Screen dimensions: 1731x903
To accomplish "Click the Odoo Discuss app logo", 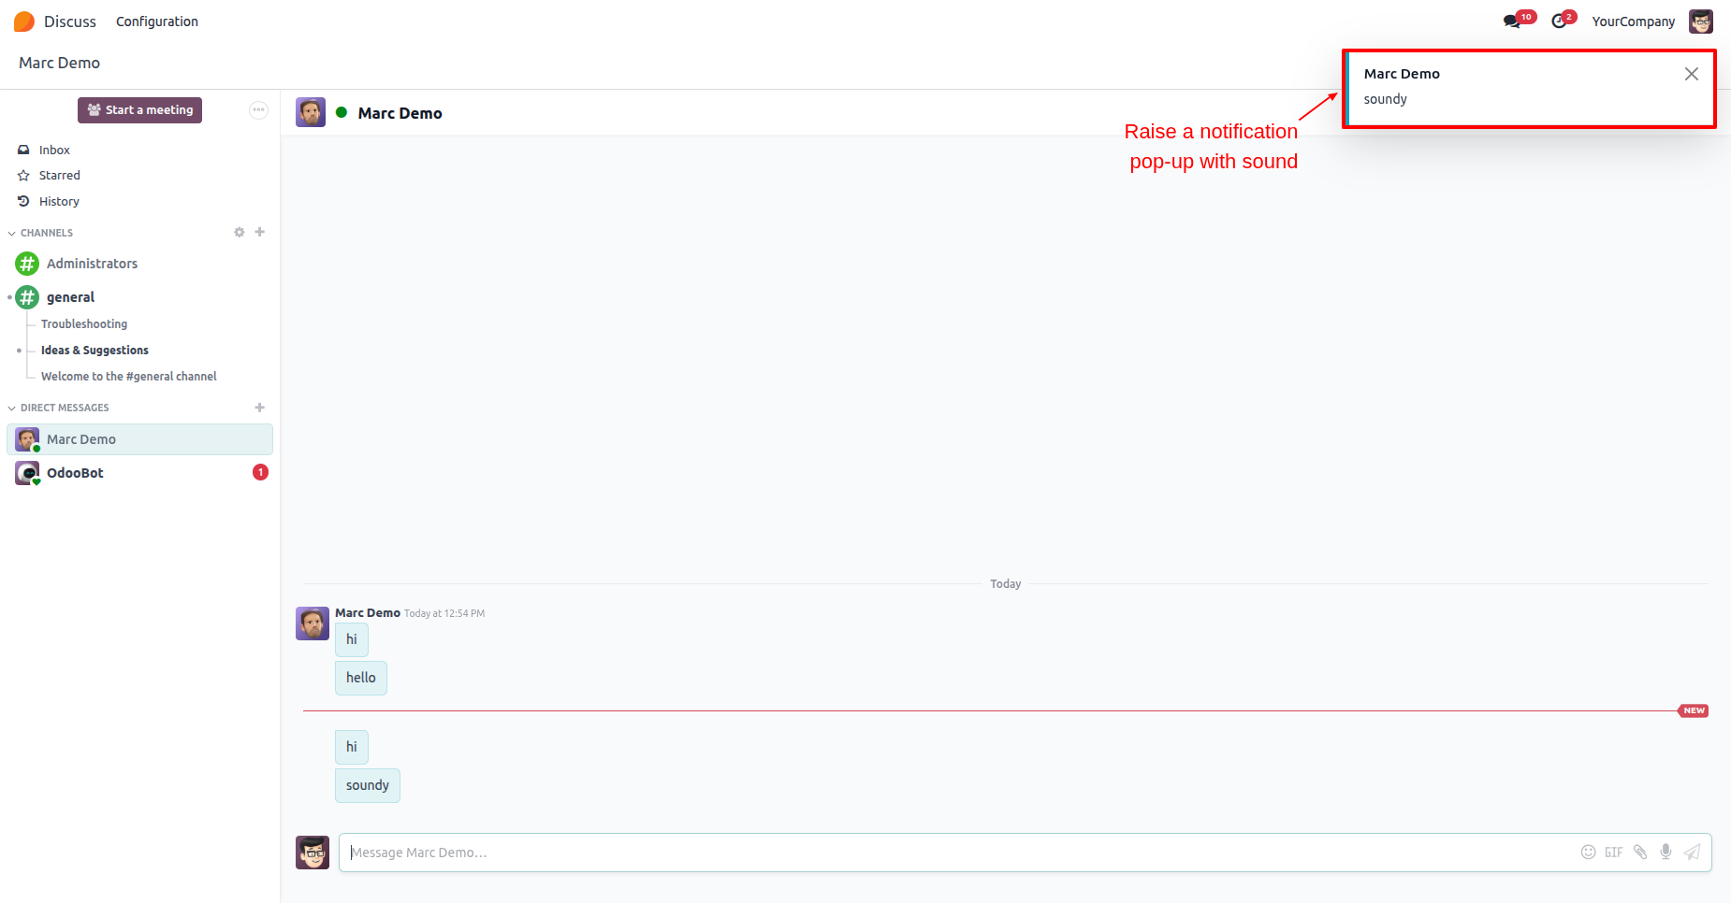I will (24, 21).
